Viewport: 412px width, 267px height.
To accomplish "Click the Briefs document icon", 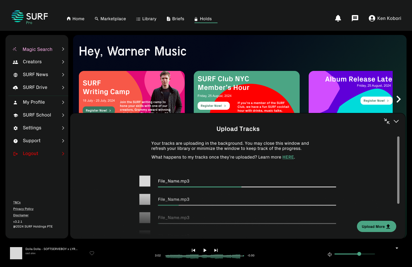I will (x=168, y=19).
